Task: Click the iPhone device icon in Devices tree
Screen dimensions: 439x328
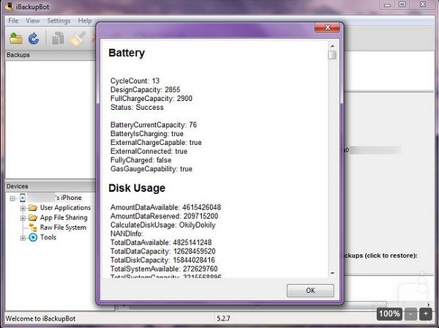Action: click(23, 198)
